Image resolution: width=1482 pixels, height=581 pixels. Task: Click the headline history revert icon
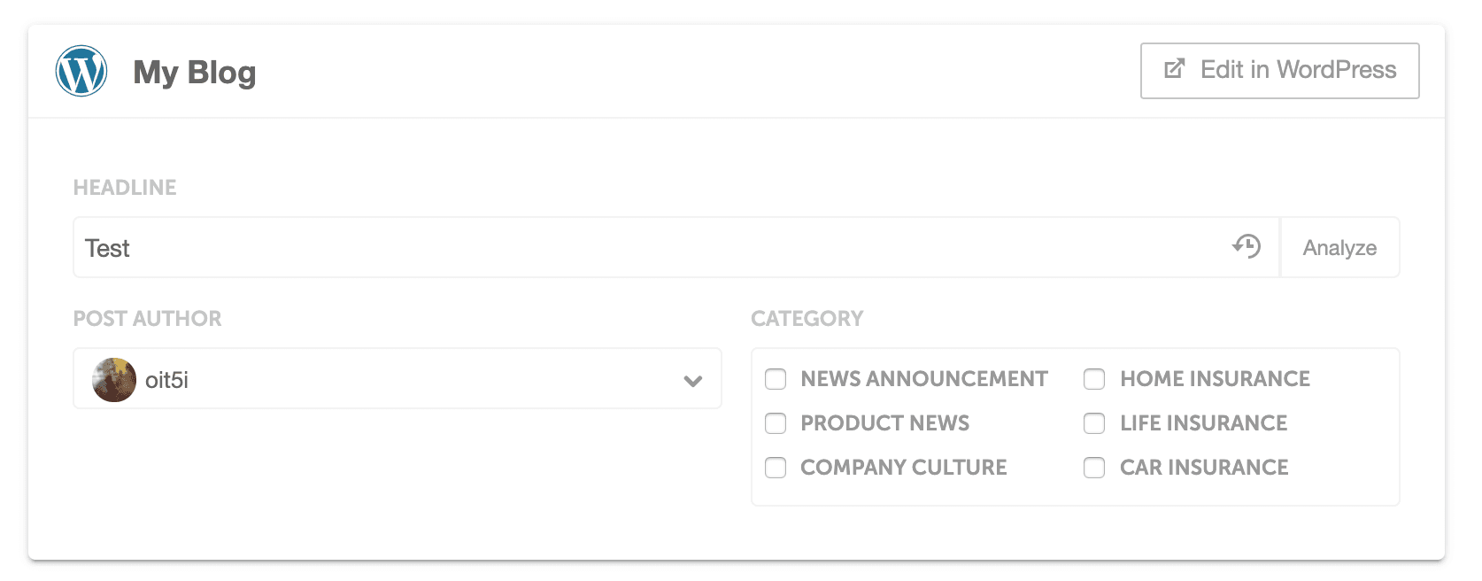[1247, 246]
